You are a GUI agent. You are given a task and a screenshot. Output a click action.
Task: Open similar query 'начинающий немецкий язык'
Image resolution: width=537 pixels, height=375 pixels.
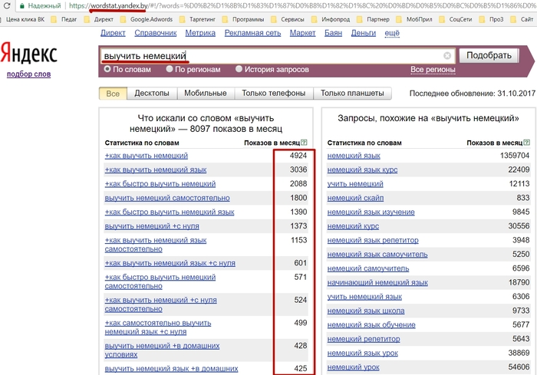pos(377,282)
